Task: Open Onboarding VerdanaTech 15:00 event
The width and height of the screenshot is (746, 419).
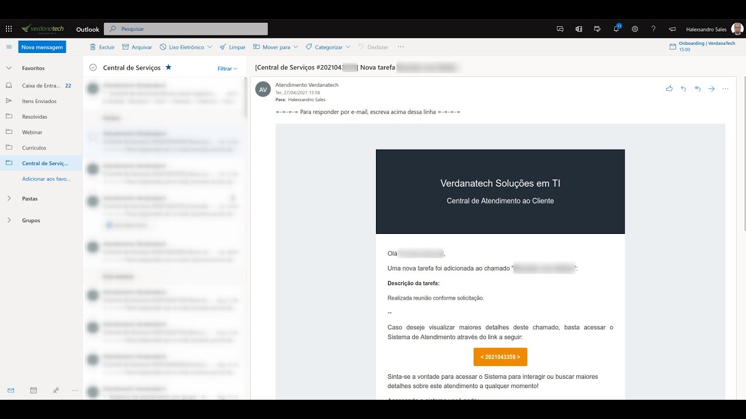Action: pyautogui.click(x=702, y=47)
